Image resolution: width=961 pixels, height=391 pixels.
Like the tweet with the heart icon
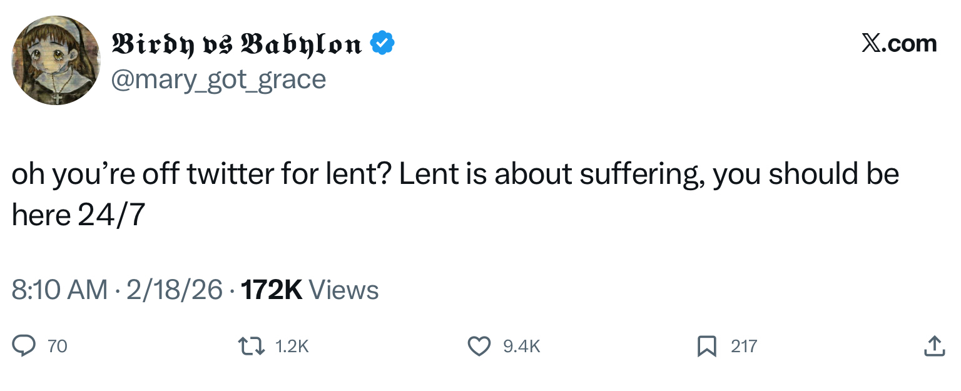tap(480, 346)
